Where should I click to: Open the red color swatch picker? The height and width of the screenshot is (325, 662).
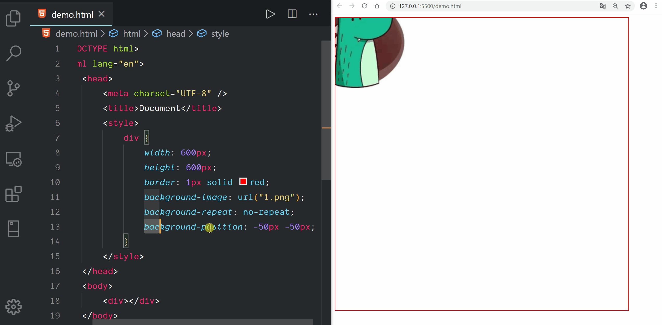coord(243,181)
